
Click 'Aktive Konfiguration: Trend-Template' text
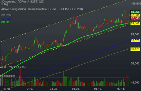(24, 9)
